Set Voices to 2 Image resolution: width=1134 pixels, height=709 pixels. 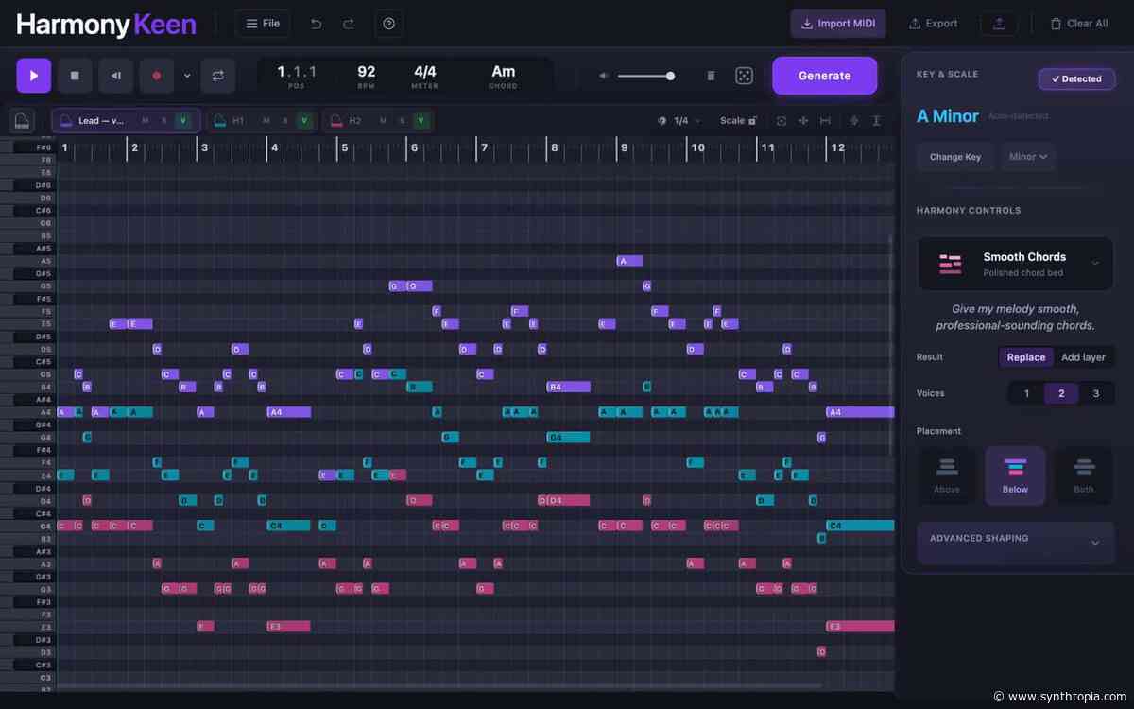pyautogui.click(x=1061, y=393)
